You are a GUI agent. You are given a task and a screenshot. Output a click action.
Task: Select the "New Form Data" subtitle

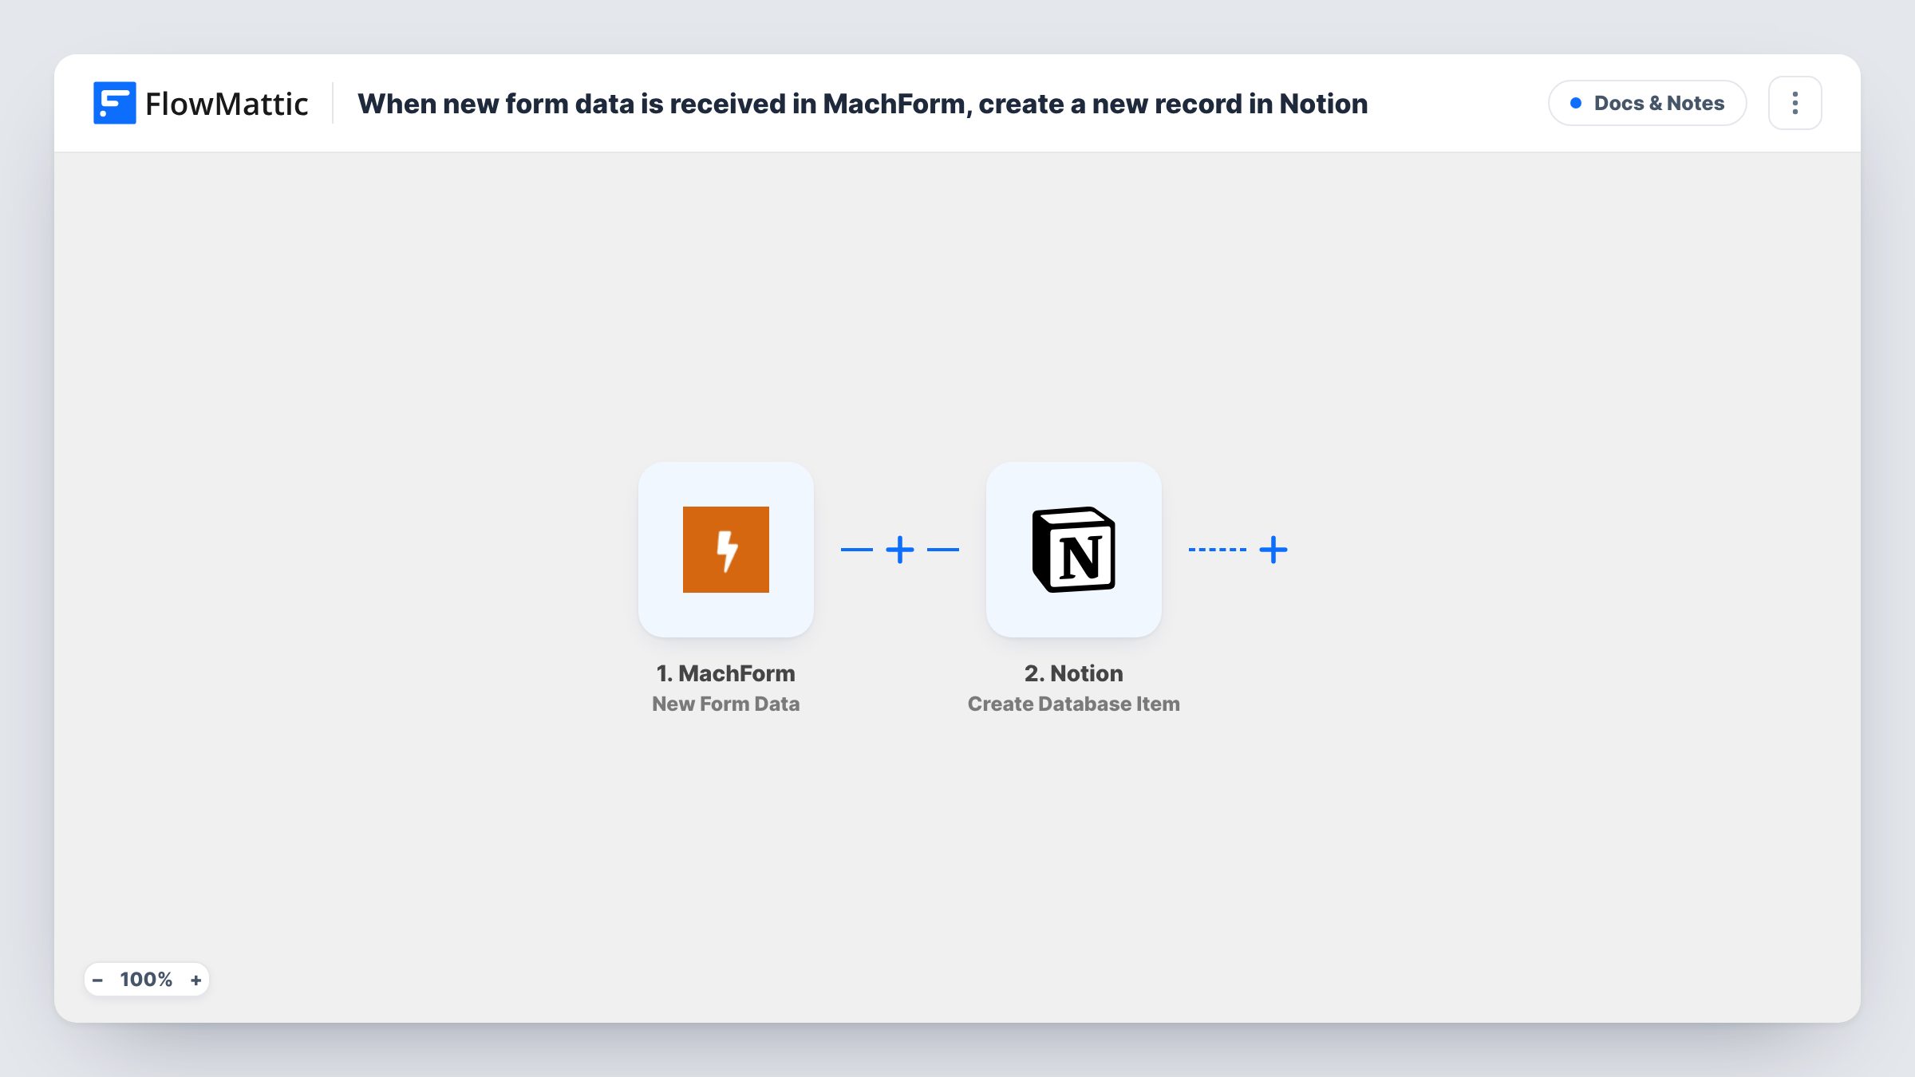(725, 704)
